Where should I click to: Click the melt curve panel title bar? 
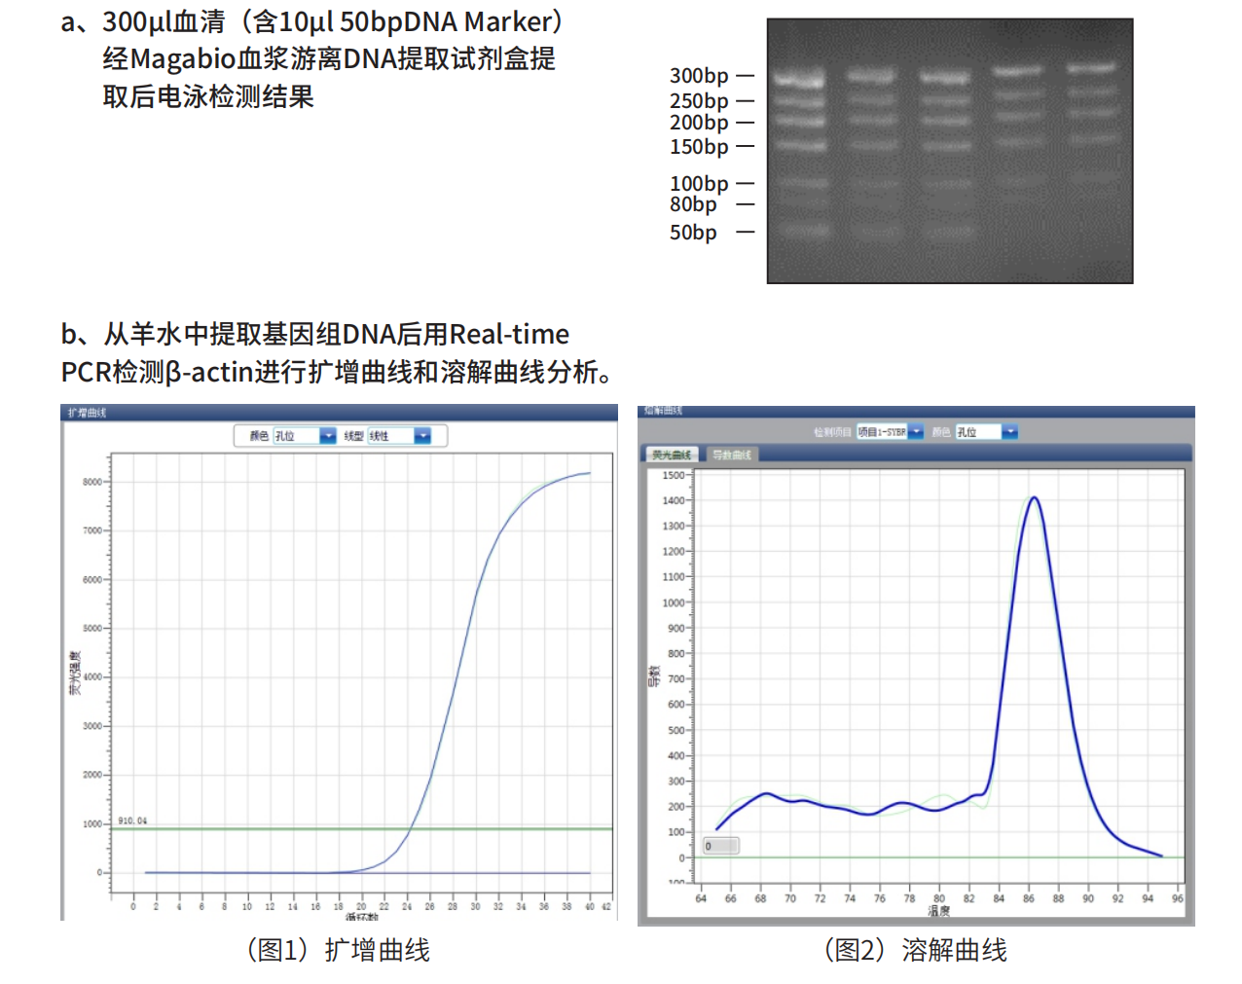coord(915,411)
